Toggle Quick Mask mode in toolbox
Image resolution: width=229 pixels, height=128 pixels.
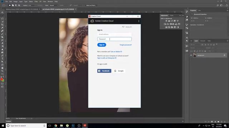point(2,84)
